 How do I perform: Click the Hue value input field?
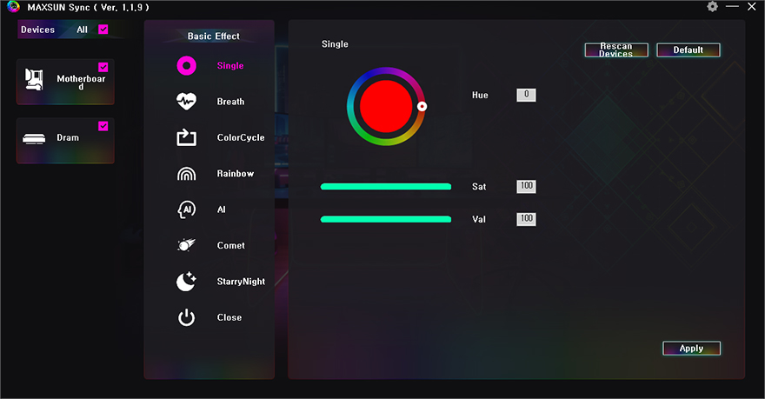coord(527,95)
